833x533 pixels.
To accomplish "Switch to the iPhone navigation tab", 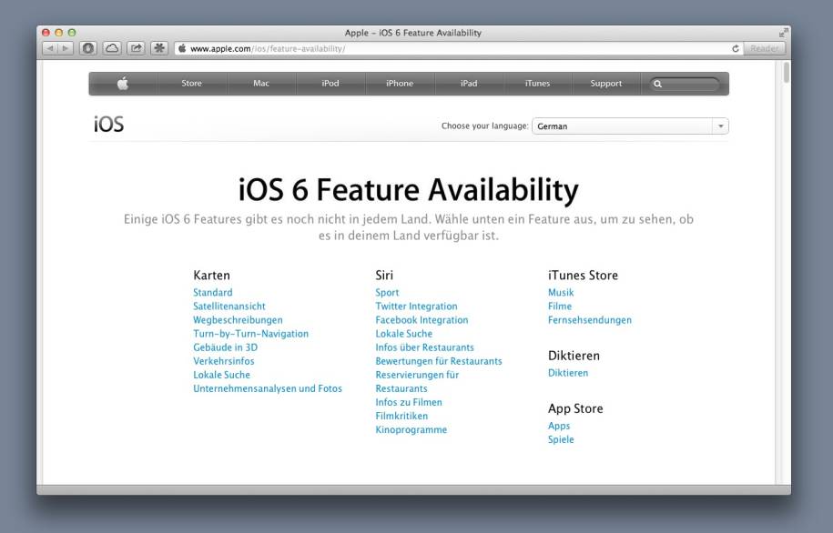I will [x=400, y=84].
